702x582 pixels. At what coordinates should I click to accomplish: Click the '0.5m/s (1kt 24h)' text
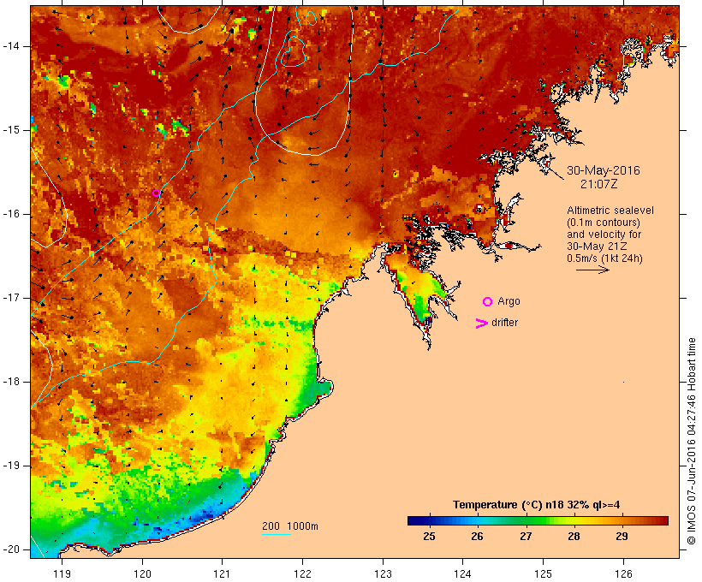[604, 258]
